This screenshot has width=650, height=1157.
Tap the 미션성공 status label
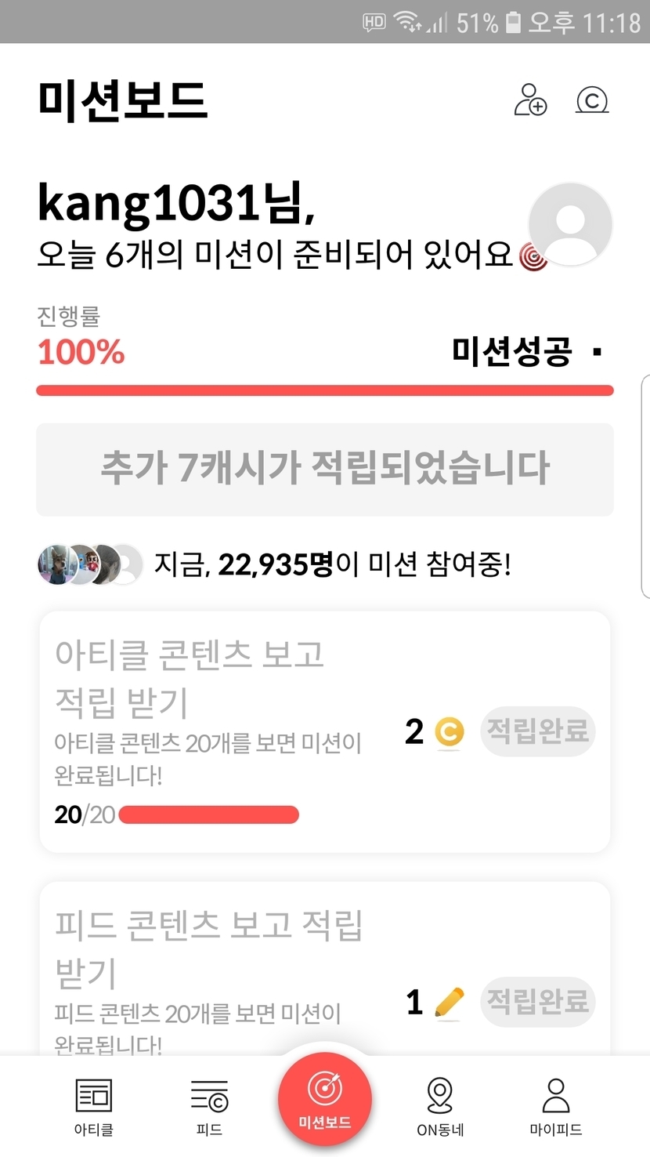point(512,352)
